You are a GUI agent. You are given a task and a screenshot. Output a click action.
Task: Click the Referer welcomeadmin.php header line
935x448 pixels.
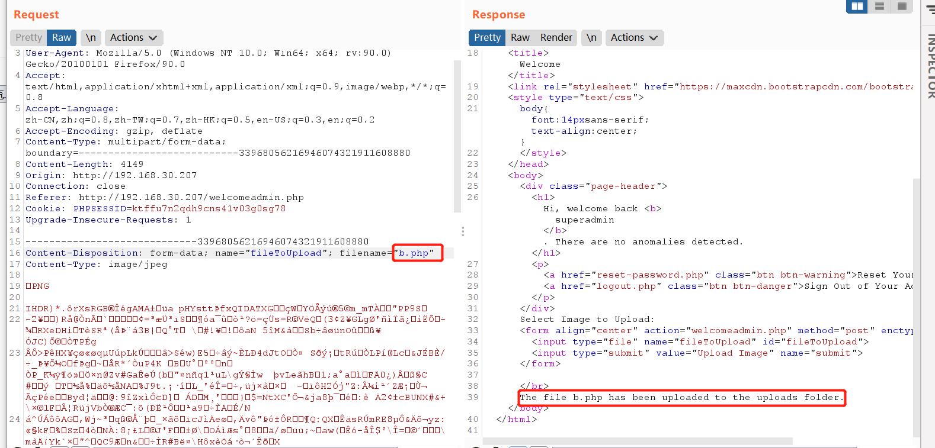tap(164, 197)
